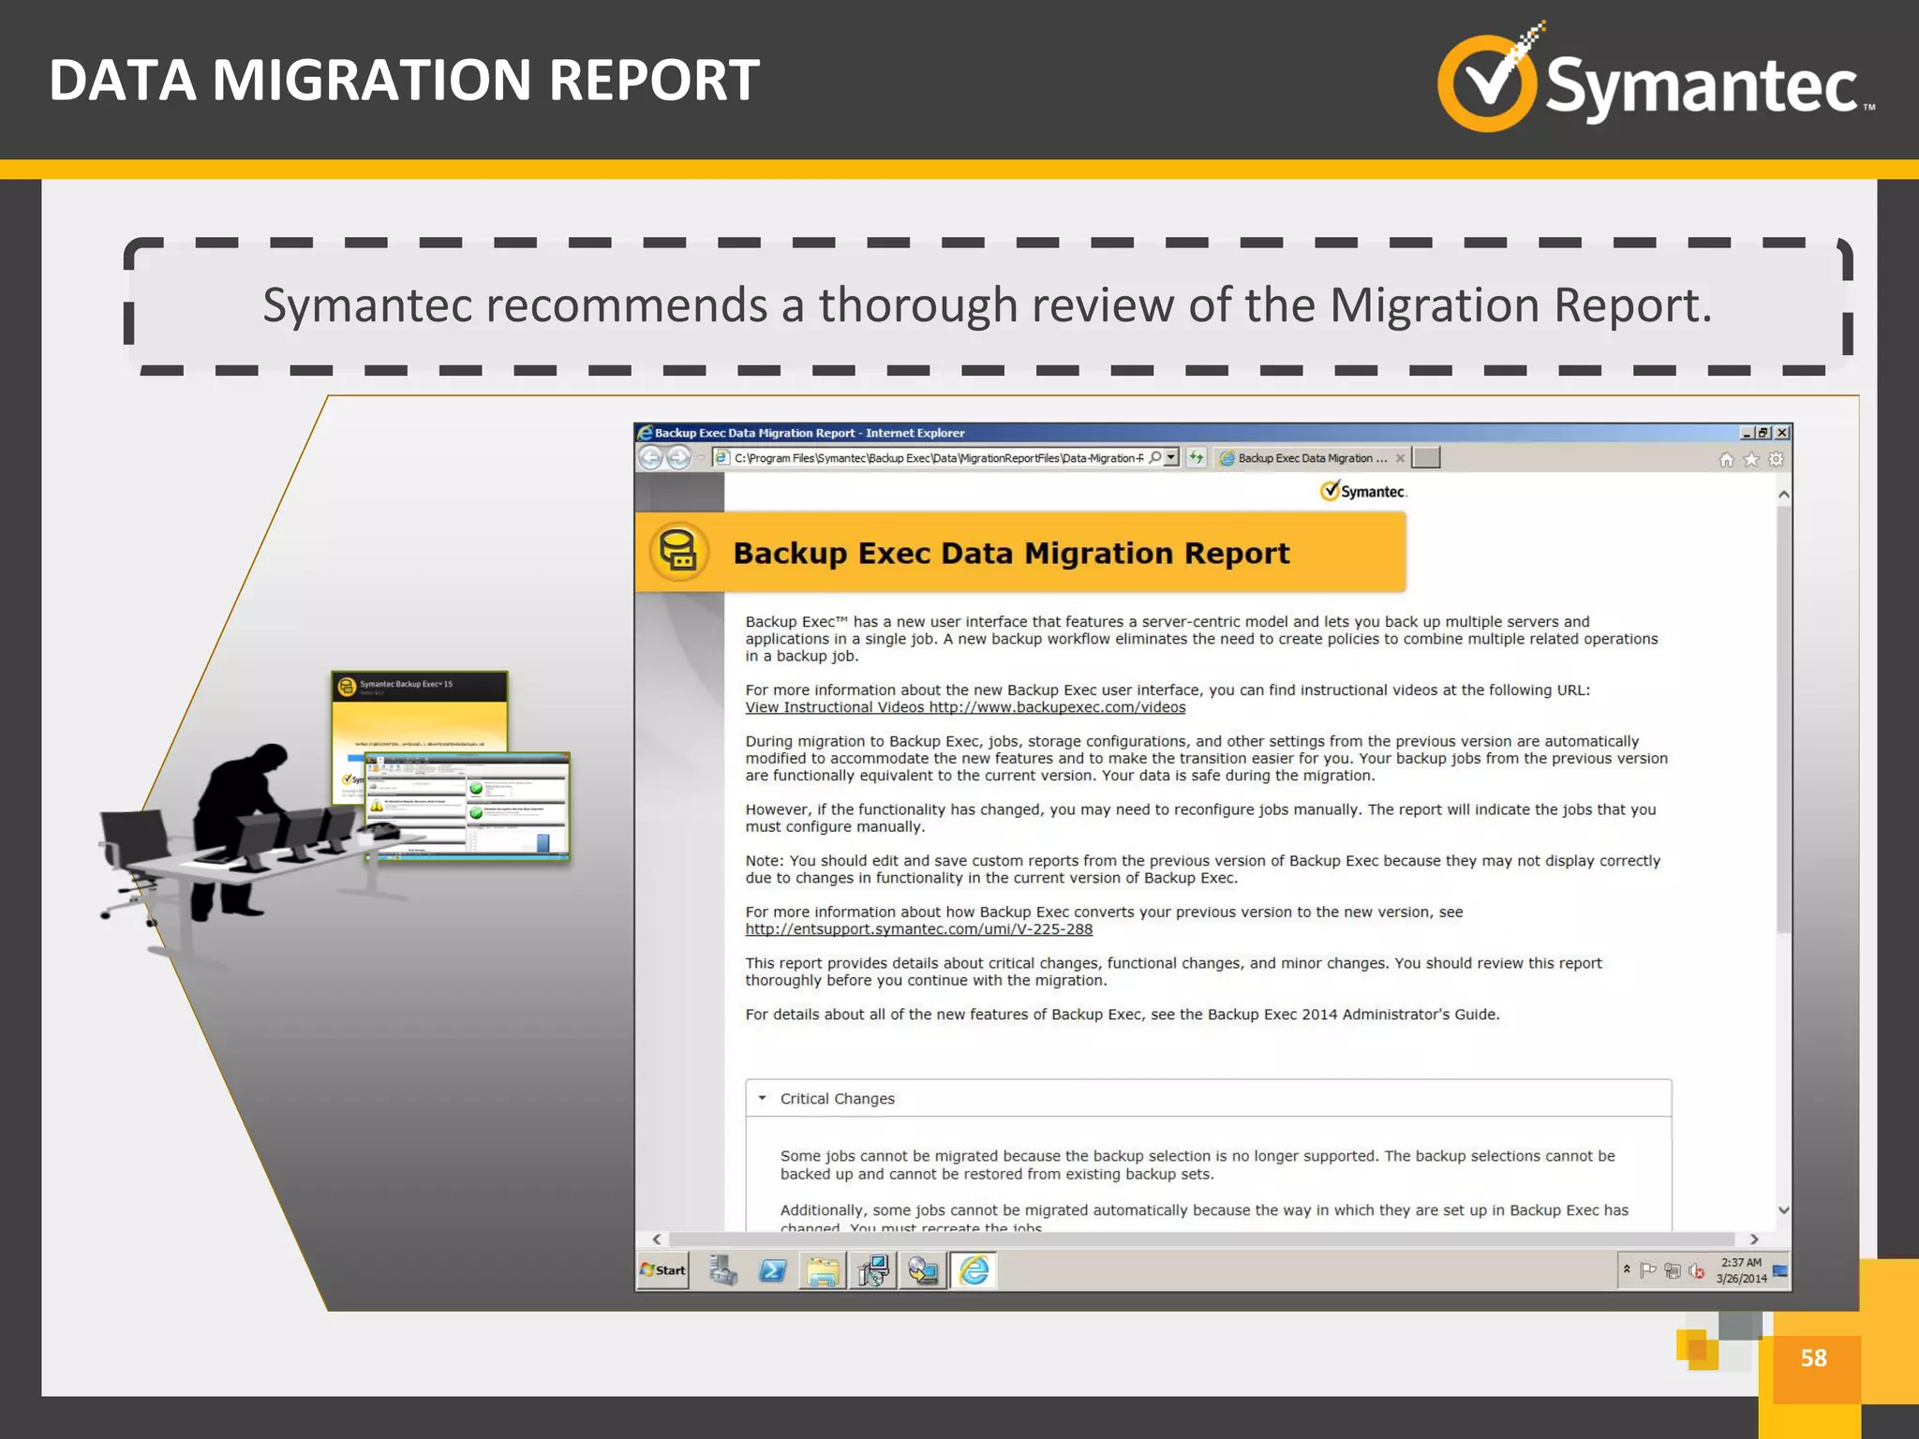Click the vertical scrollbar up arrow

[1784, 494]
